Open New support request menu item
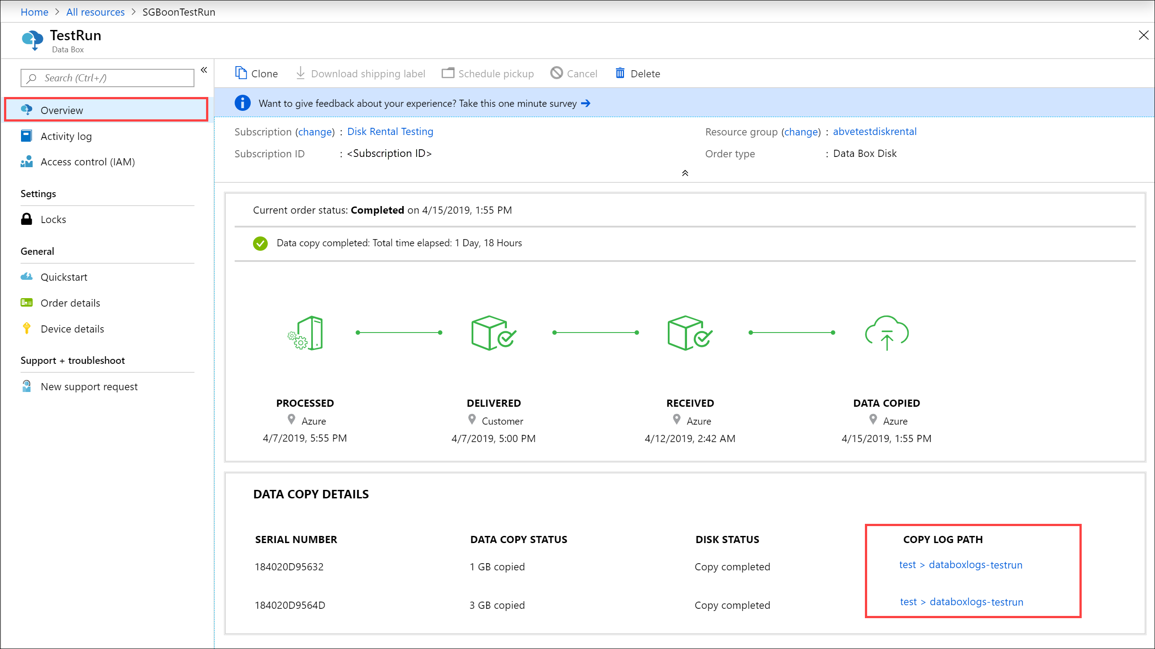 (x=90, y=386)
